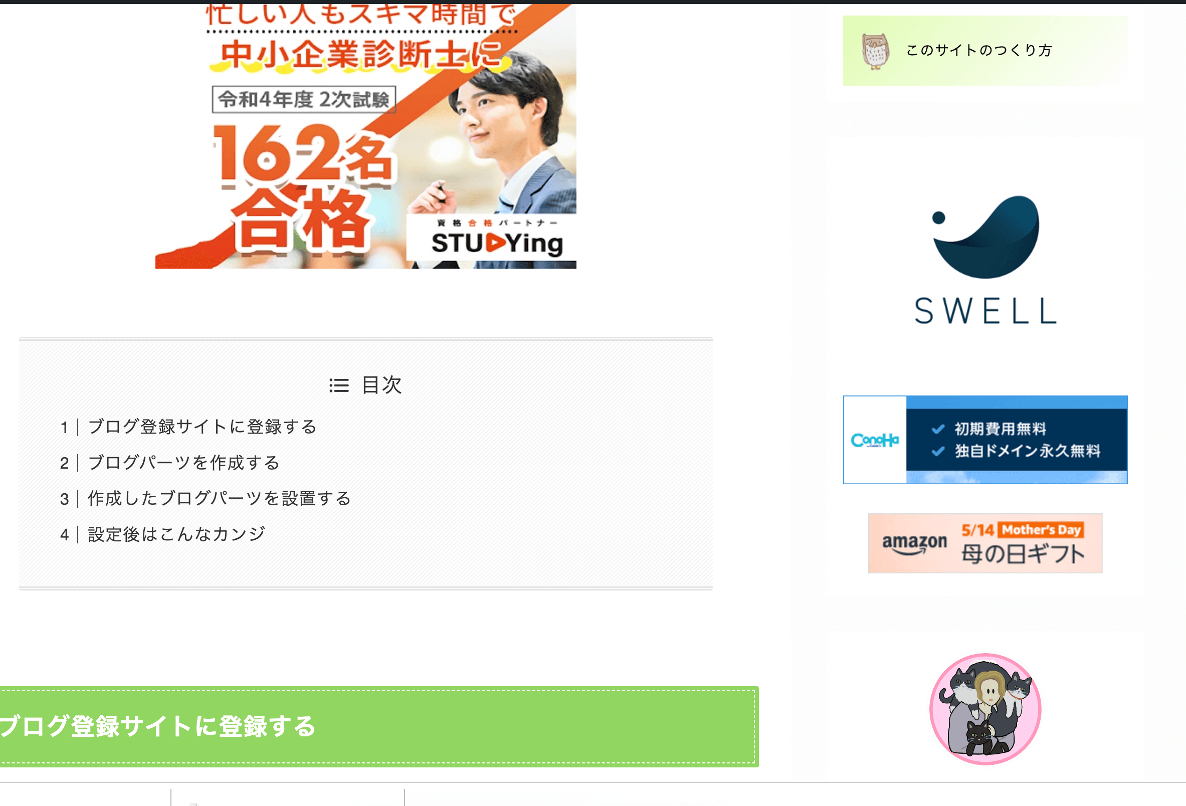Click the round cat avatar profile image
The width and height of the screenshot is (1186, 806).
pos(985,708)
